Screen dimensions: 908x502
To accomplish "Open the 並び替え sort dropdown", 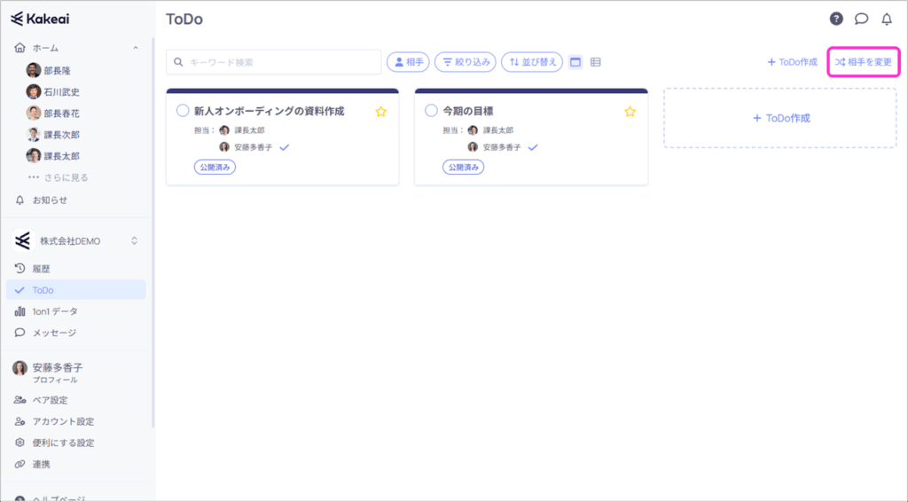I will (x=532, y=62).
